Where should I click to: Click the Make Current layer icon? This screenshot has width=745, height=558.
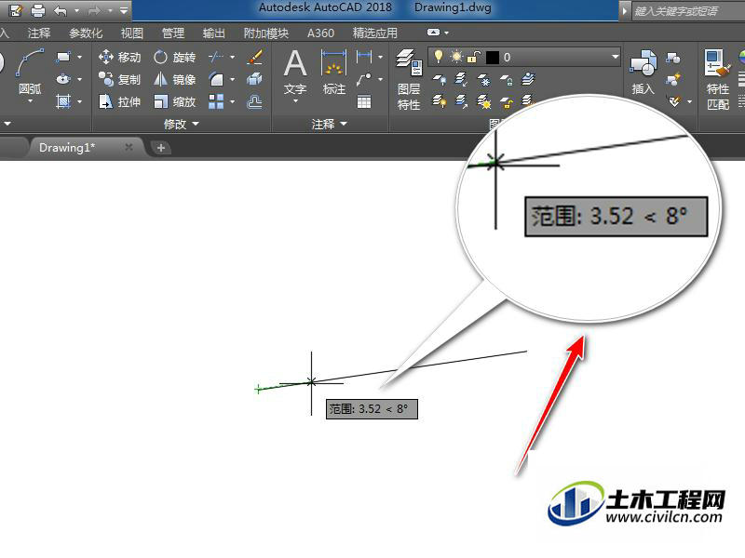pos(528,79)
